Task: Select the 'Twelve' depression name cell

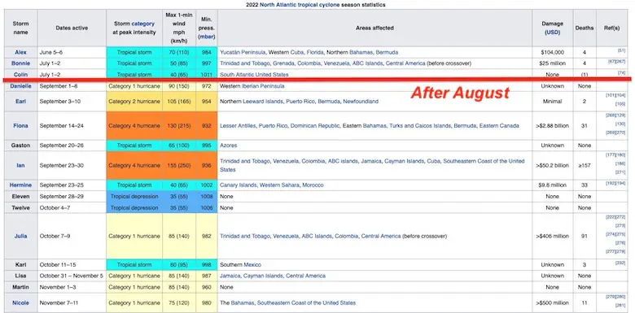Action: point(20,207)
